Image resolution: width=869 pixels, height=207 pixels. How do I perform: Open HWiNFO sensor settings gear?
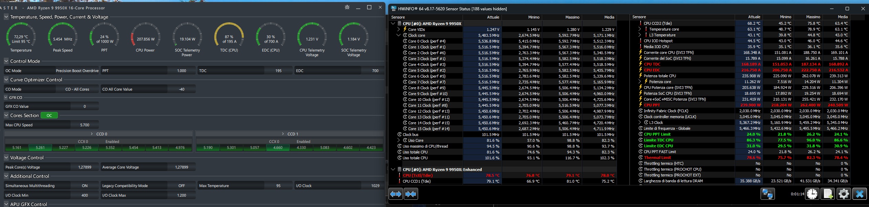click(844, 194)
